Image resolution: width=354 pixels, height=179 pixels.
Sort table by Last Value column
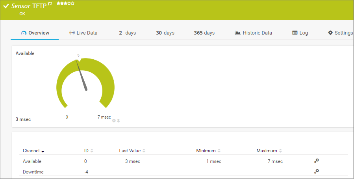tap(144, 151)
